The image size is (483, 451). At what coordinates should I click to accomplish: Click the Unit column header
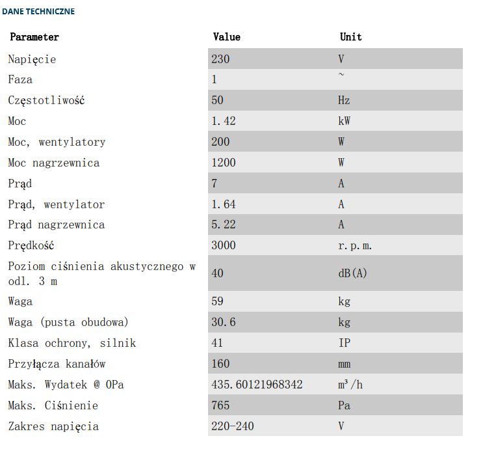(x=350, y=37)
